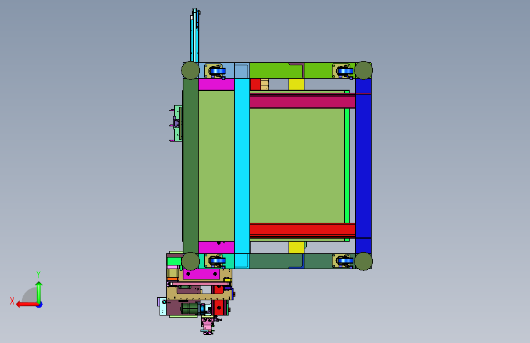The height and width of the screenshot is (343, 530).
Task: Click the blue Z axis ball on triad
Action: tap(40, 305)
